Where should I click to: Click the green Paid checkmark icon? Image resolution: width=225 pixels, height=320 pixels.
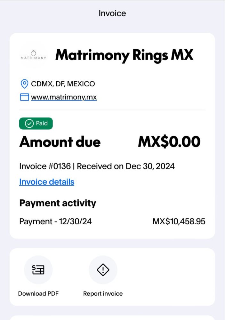pos(29,124)
